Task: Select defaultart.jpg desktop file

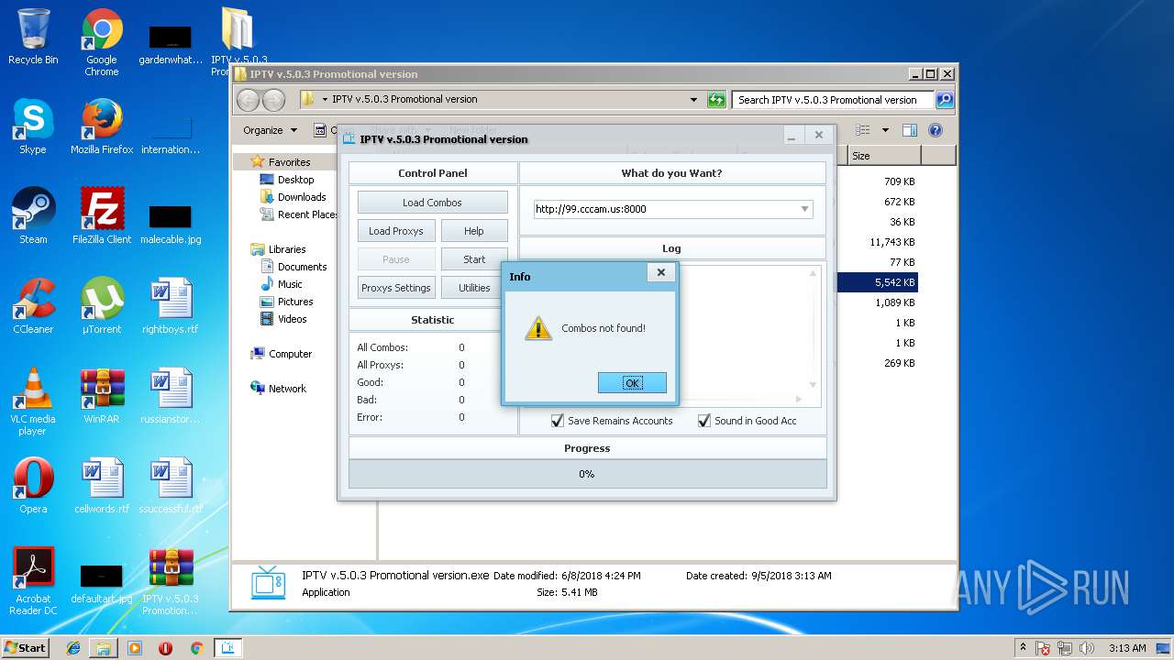Action: point(102,582)
